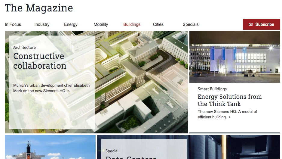Click the arrow after Siemens HQ teaser
282x159 pixels.
[x=69, y=91]
